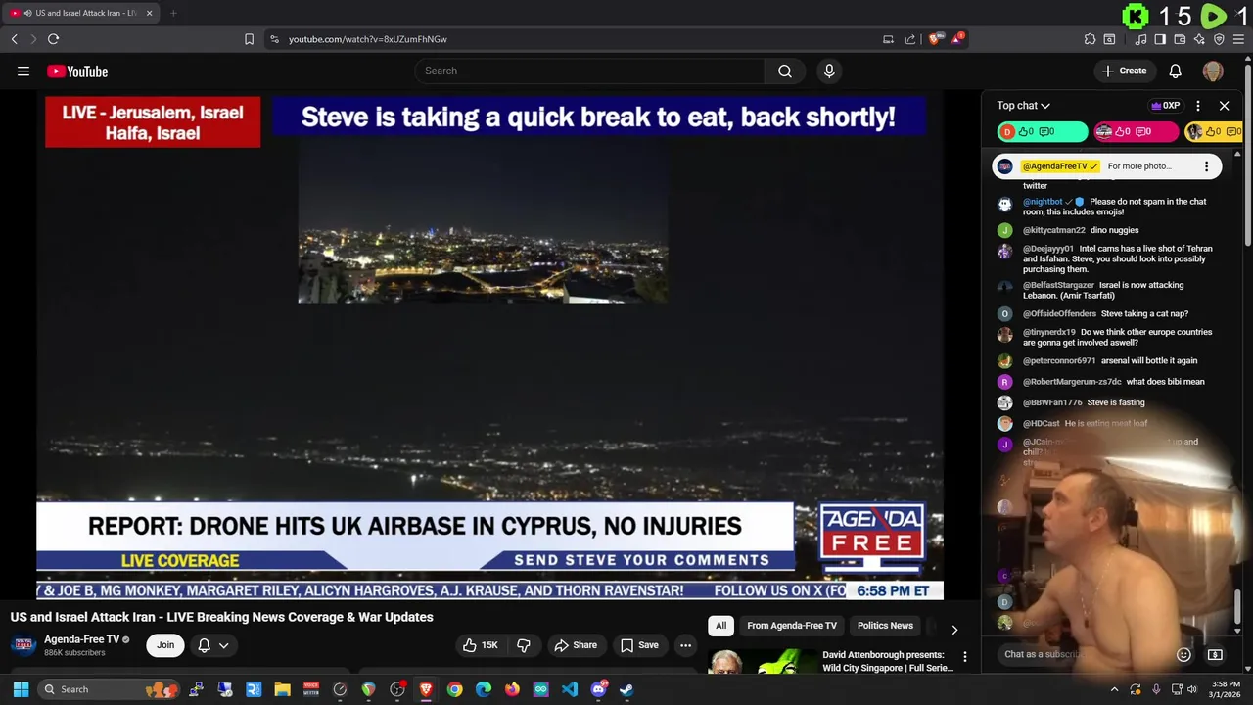Screen dimensions: 1253x705
Task: Open chat options three-dot menu
Action: [1198, 106]
